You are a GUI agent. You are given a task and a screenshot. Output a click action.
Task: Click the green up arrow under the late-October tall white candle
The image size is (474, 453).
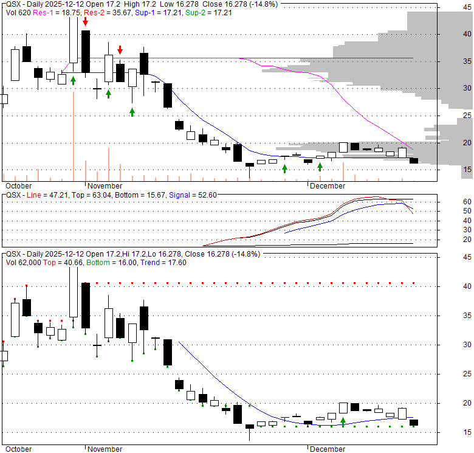tap(73, 80)
